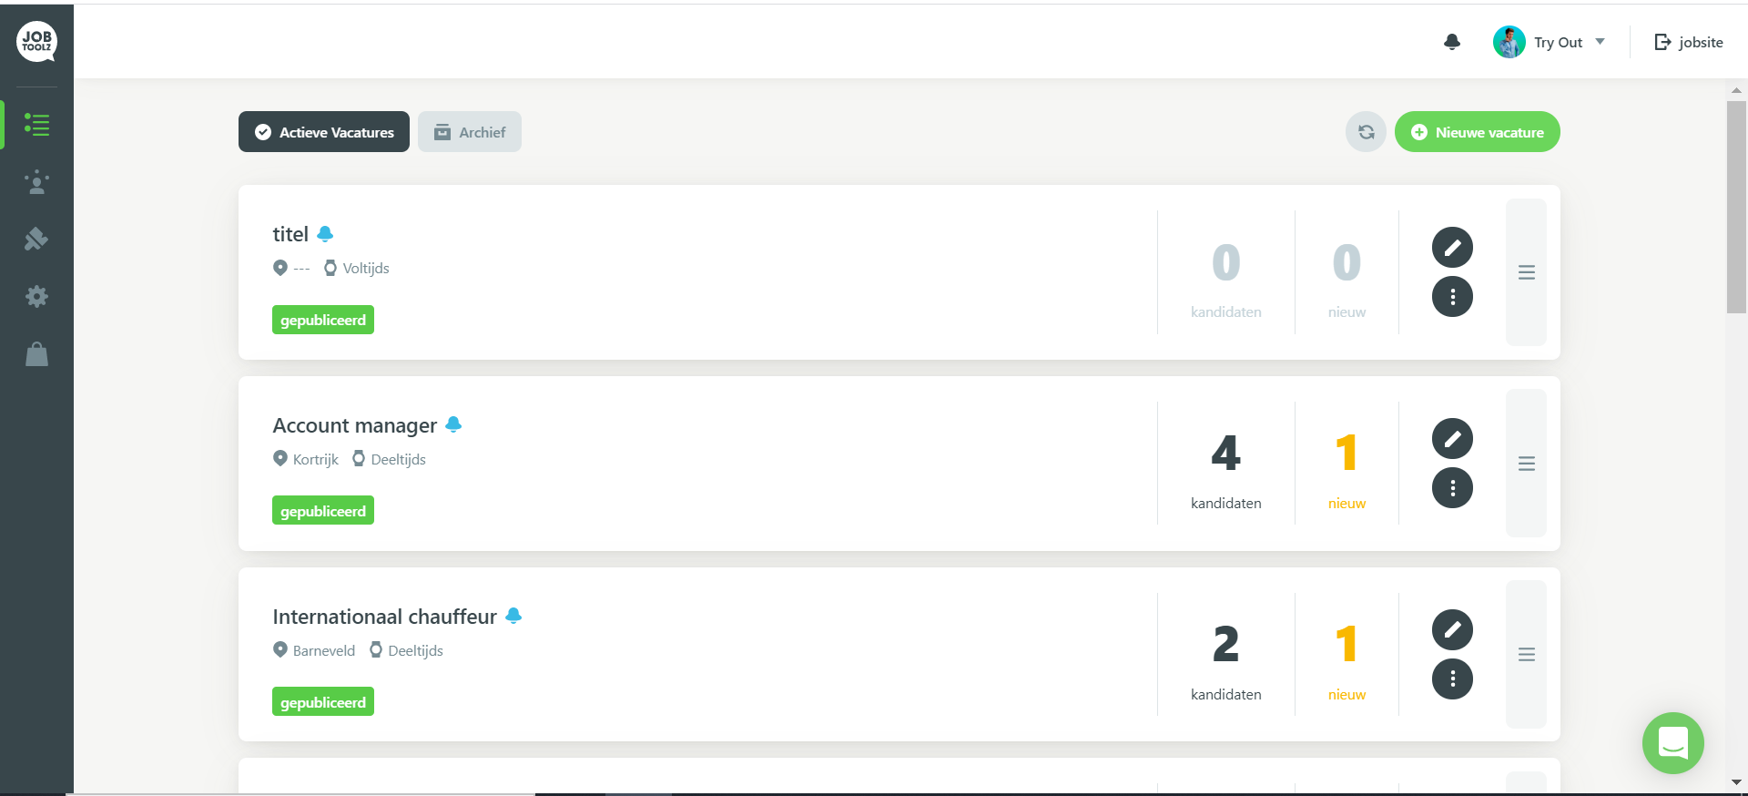Open the vacancies list icon in sidebar
Image resolution: width=1748 pixels, height=796 pixels.
36,125
